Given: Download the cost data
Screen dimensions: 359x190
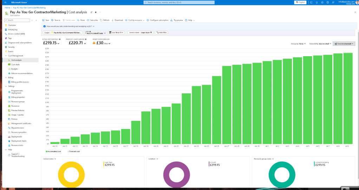Looking at the screenshot, I should [x=117, y=20].
